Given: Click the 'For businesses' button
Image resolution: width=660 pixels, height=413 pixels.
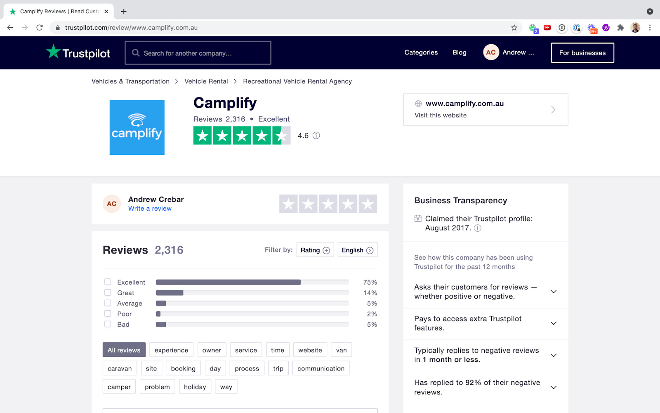Looking at the screenshot, I should 582,53.
